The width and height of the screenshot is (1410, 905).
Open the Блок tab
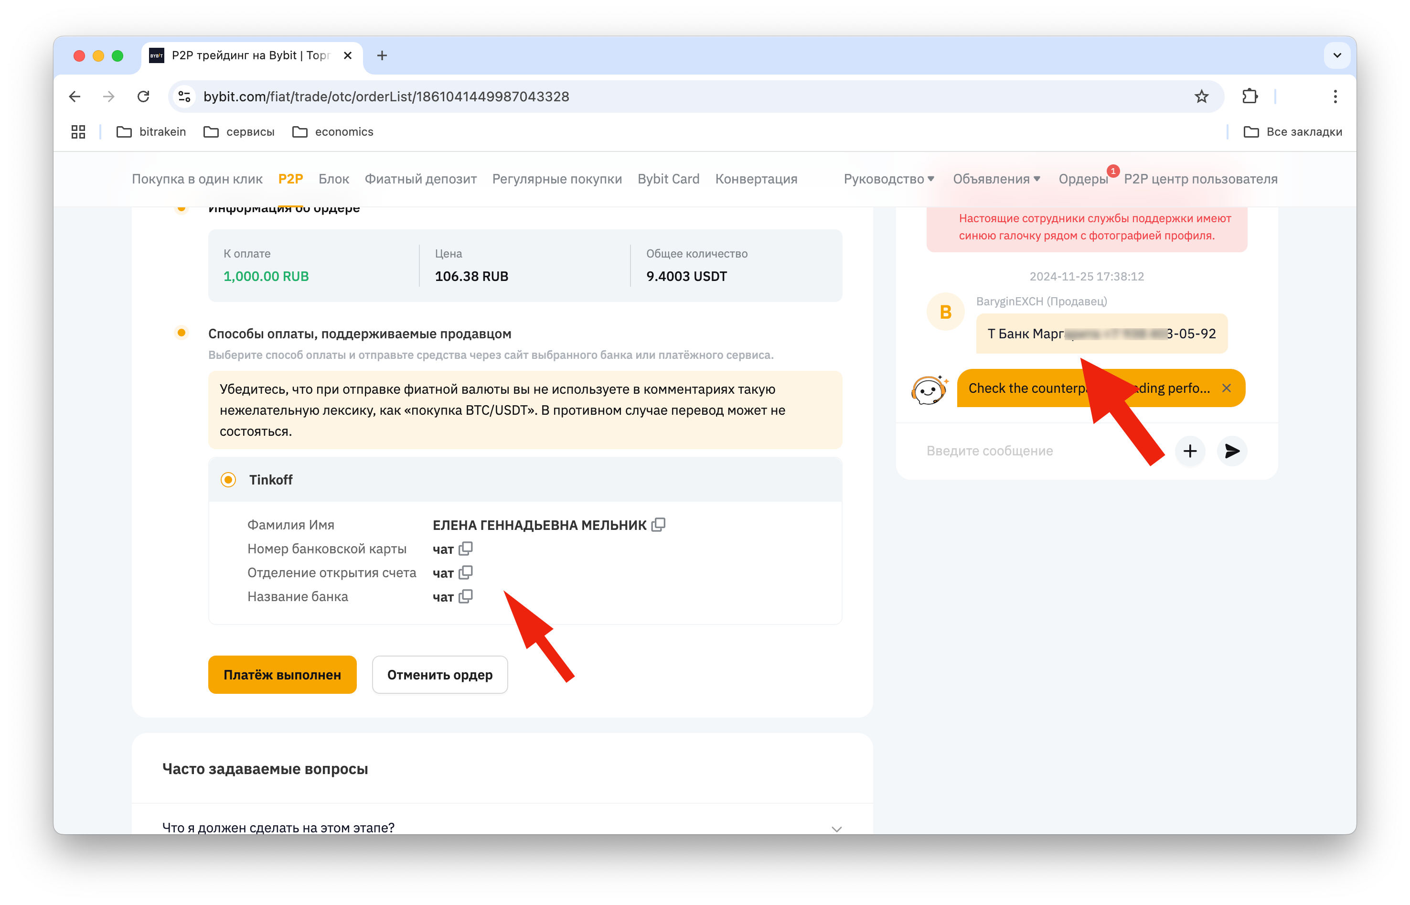coord(333,179)
